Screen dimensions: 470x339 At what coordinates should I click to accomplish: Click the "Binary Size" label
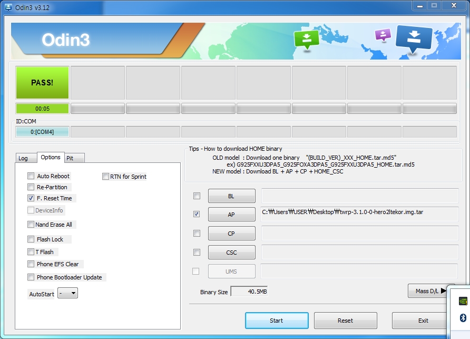pyautogui.click(x=214, y=292)
